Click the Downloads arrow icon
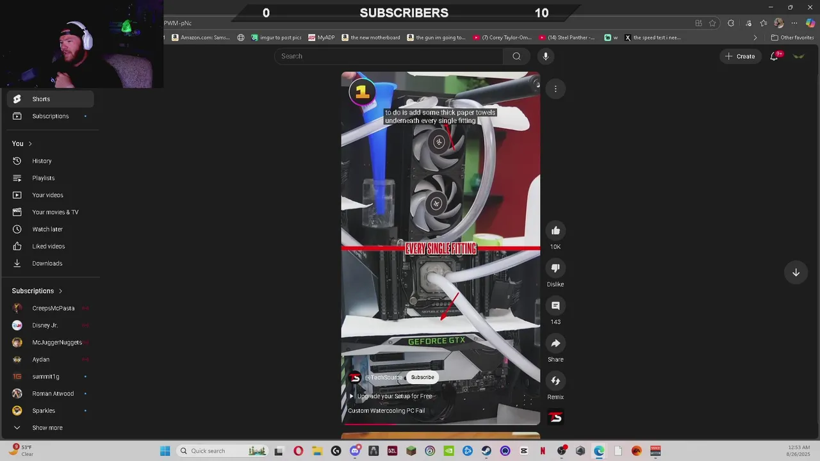The height and width of the screenshot is (461, 820). (17, 263)
